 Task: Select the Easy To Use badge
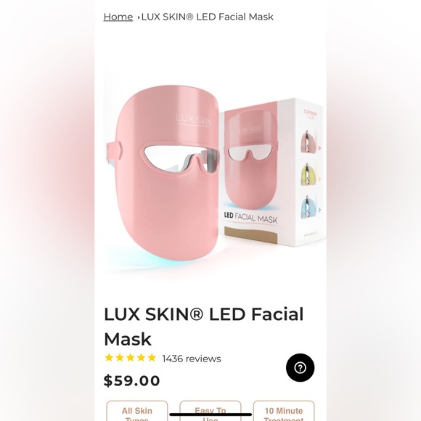[210, 411]
